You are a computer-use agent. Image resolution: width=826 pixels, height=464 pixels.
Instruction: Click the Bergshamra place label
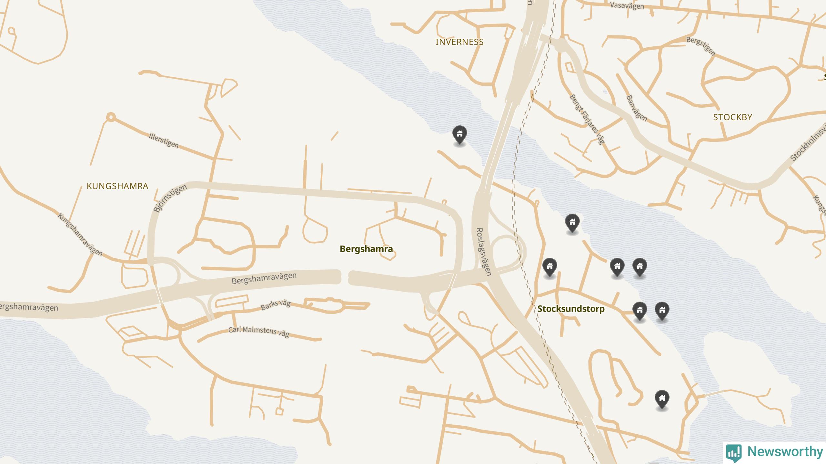pos(366,249)
